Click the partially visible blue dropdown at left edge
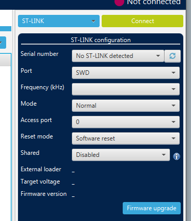The height and width of the screenshot is (221, 191). click(3, 43)
